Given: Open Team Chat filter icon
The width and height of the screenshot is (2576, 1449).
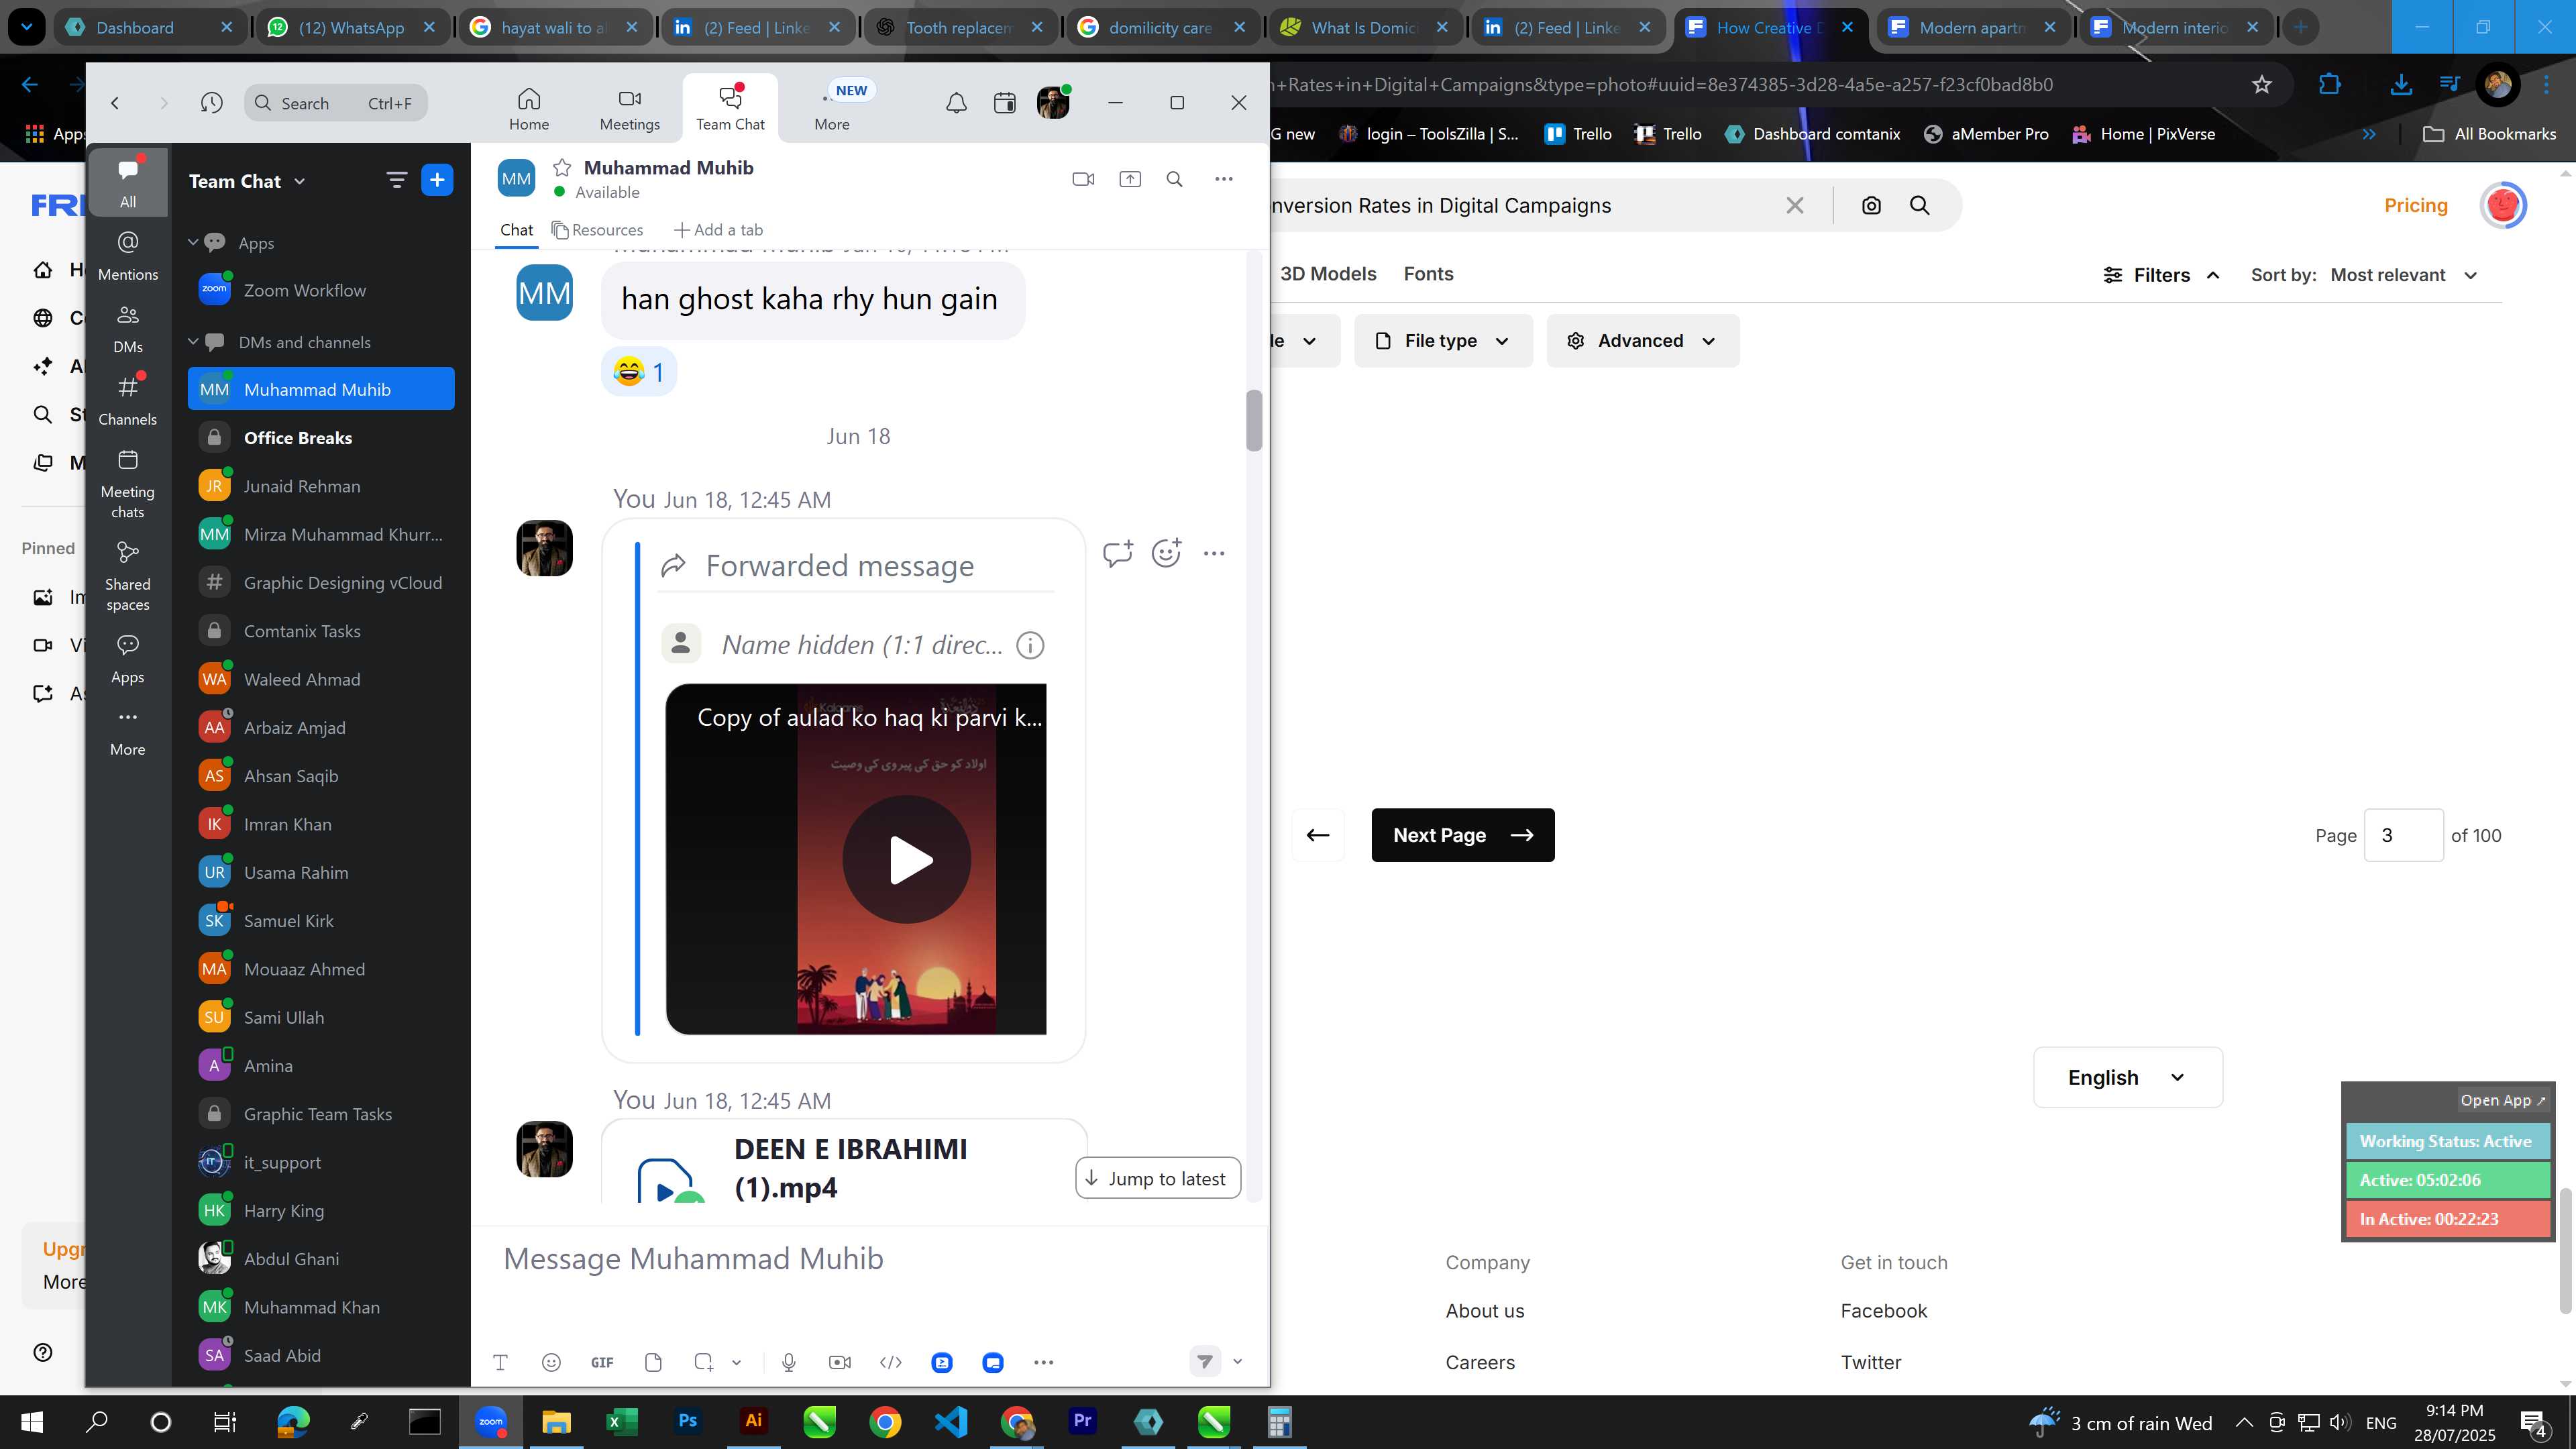Looking at the screenshot, I should [396, 180].
